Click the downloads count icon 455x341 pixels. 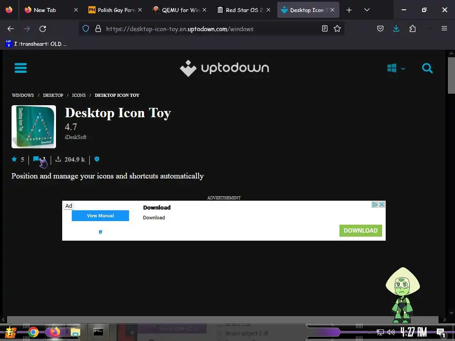point(58,159)
